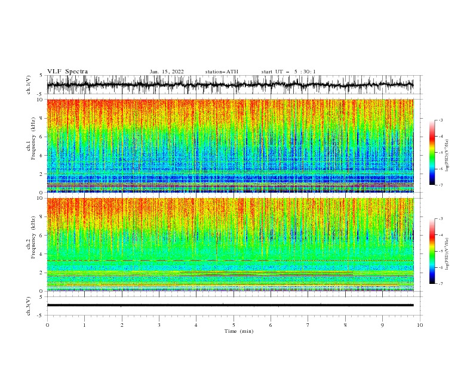The image size is (473, 365).
Task: Click time axis tick label "9"
Action: click(382, 325)
